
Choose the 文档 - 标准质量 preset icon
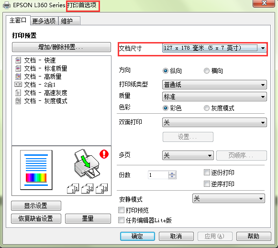point(18,68)
